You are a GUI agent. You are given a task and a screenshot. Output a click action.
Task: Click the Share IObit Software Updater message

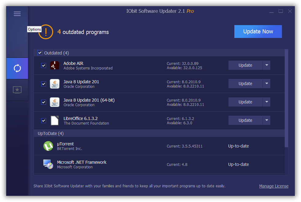pyautogui.click(x=129, y=186)
